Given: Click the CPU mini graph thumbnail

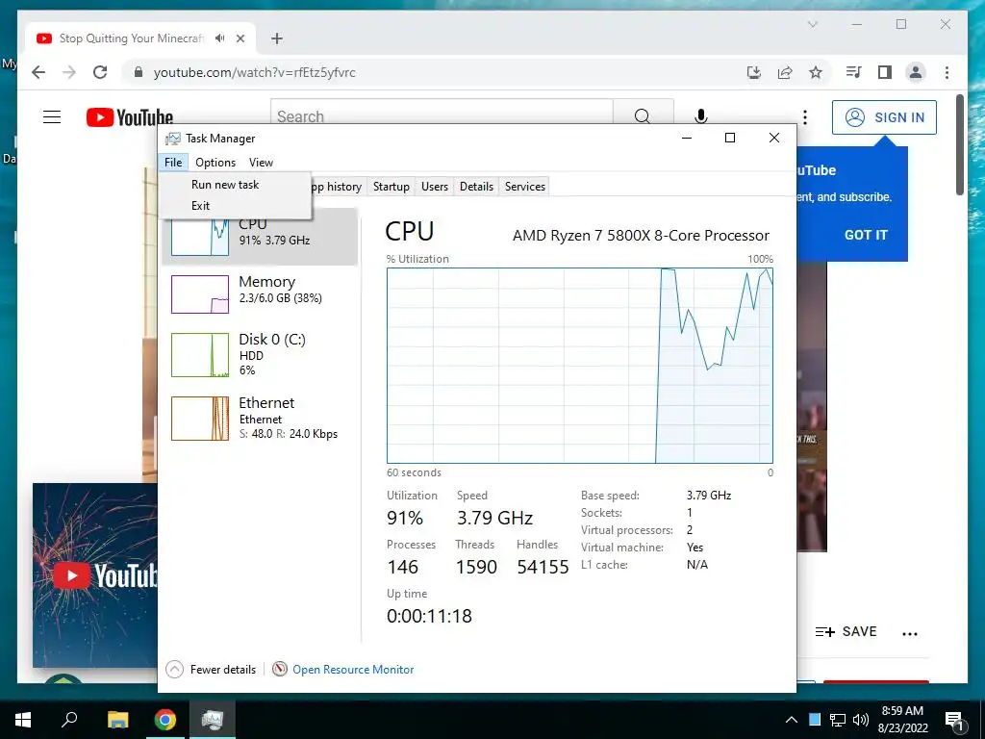Looking at the screenshot, I should click(x=200, y=238).
